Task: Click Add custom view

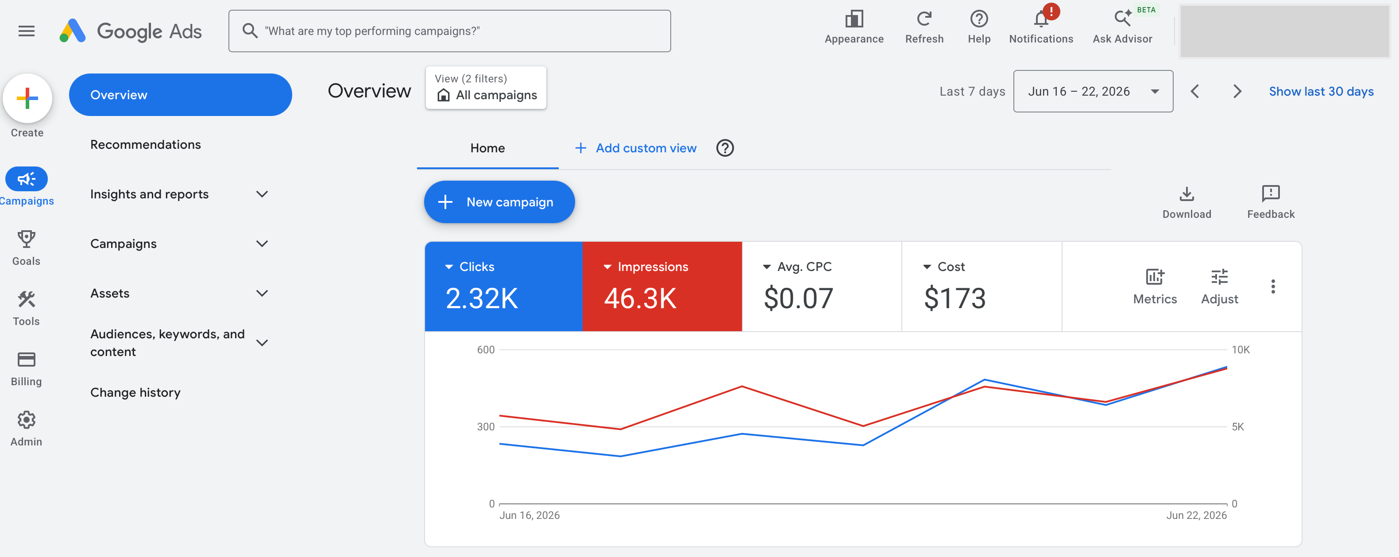Action: (635, 148)
